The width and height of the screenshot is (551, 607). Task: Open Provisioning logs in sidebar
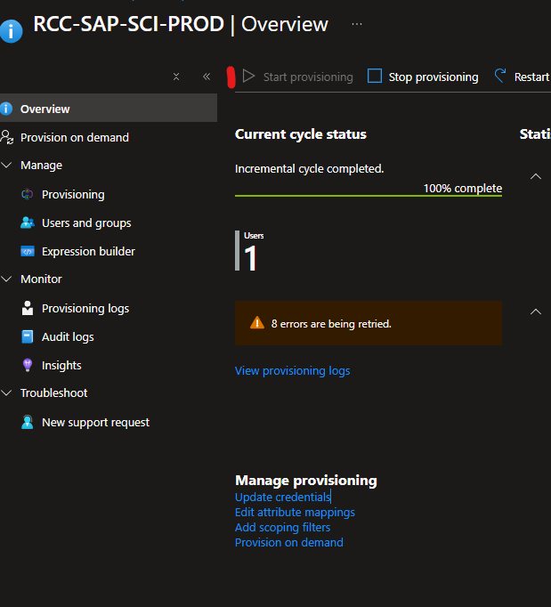85,309
